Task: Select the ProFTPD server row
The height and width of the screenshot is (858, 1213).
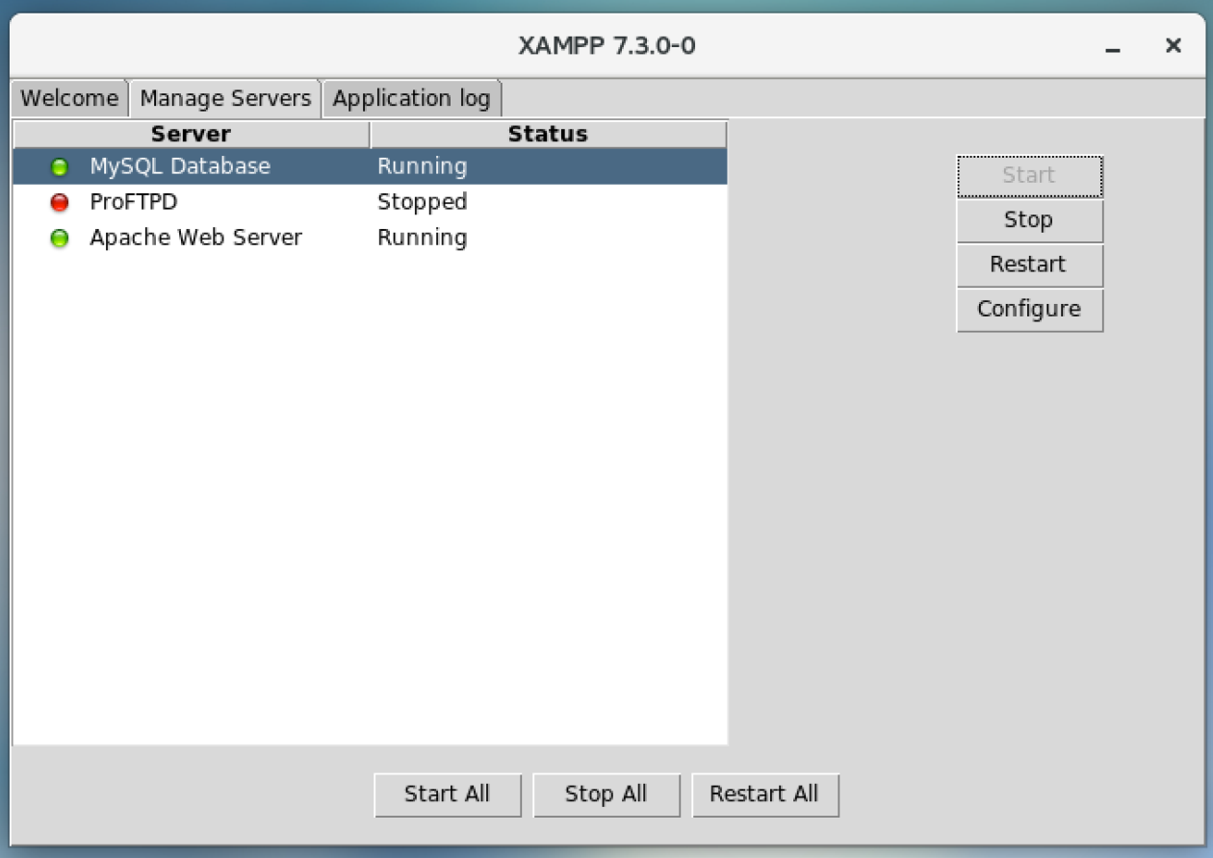Action: pyautogui.click(x=370, y=202)
